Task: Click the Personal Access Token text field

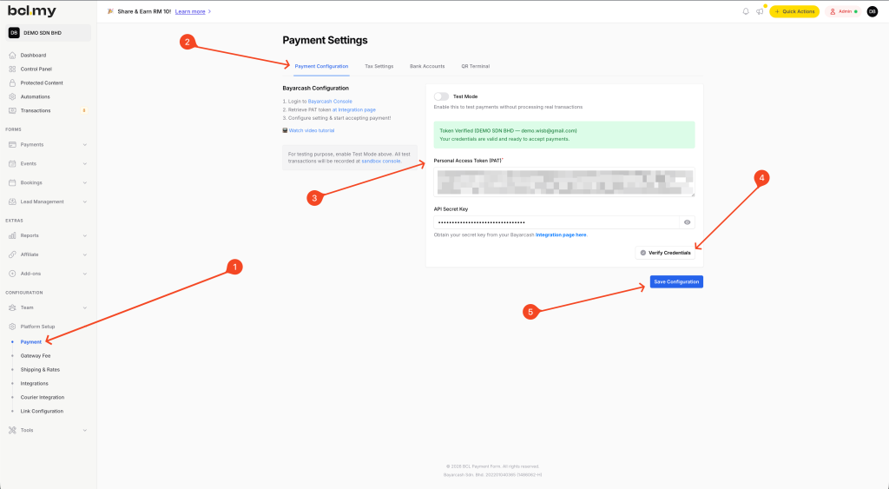Action: (x=564, y=182)
